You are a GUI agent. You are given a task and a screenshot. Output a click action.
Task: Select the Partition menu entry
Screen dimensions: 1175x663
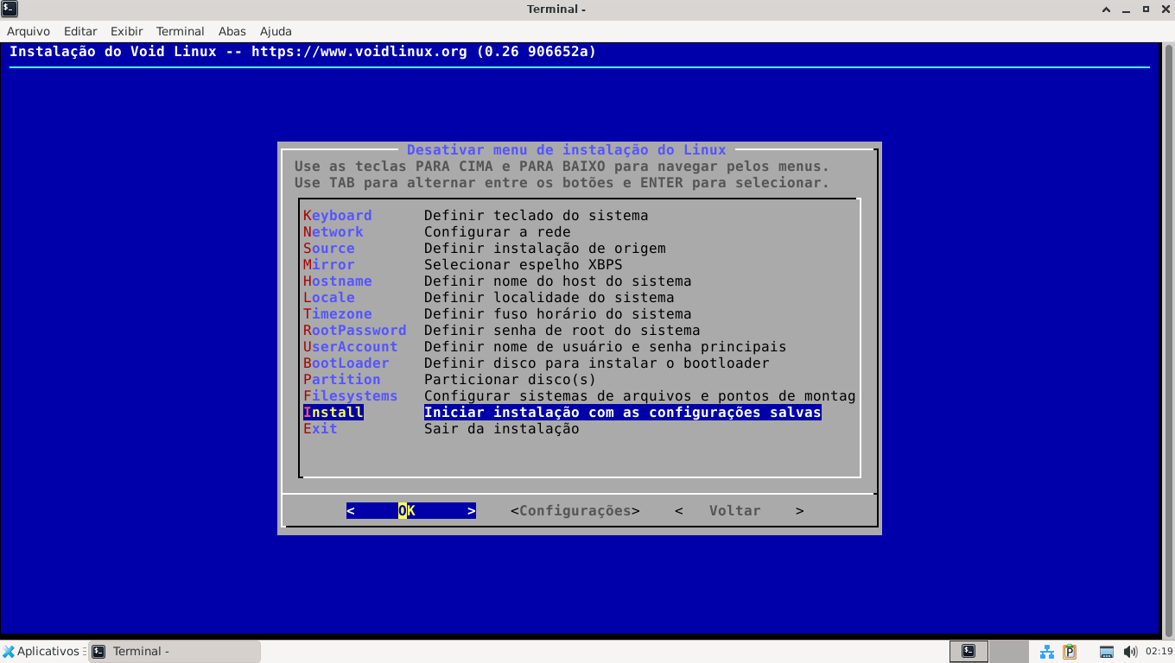[341, 380]
